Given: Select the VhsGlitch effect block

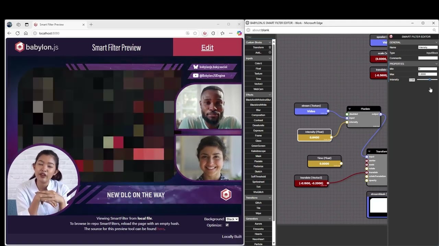Looking at the screenshot, I should [258, 192].
